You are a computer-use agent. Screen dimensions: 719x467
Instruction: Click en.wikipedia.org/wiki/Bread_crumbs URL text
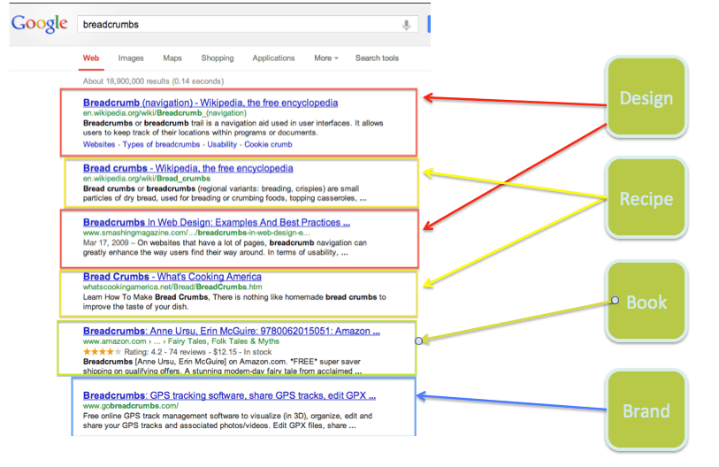click(x=147, y=179)
